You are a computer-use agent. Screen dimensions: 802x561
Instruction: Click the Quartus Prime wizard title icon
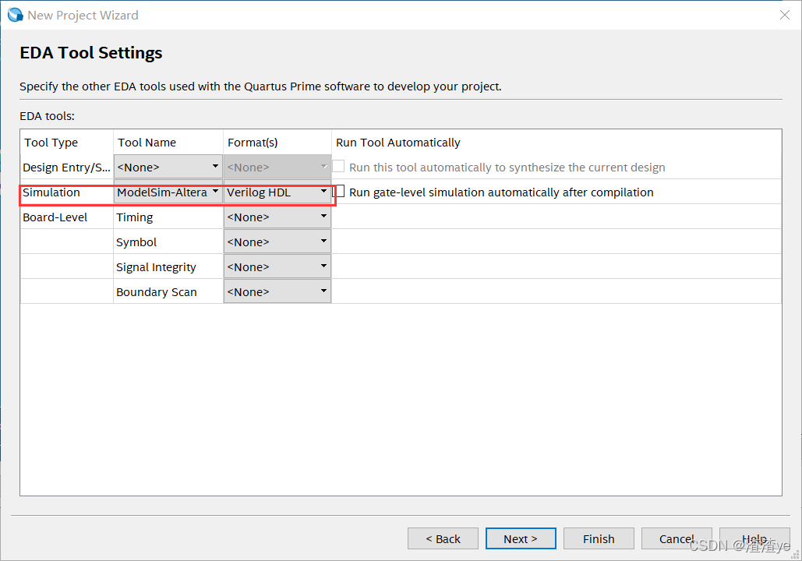(x=16, y=15)
